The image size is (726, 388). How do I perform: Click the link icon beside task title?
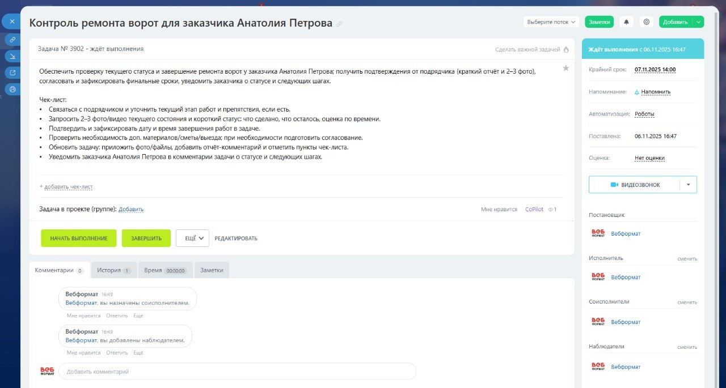339,24
